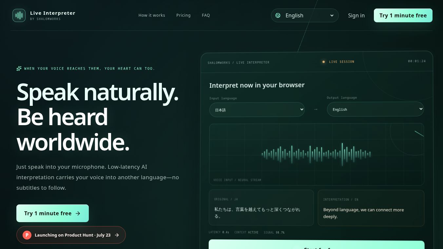The image size is (443, 249).
Task: Click the header Try 1 minute free button
Action: (x=403, y=15)
